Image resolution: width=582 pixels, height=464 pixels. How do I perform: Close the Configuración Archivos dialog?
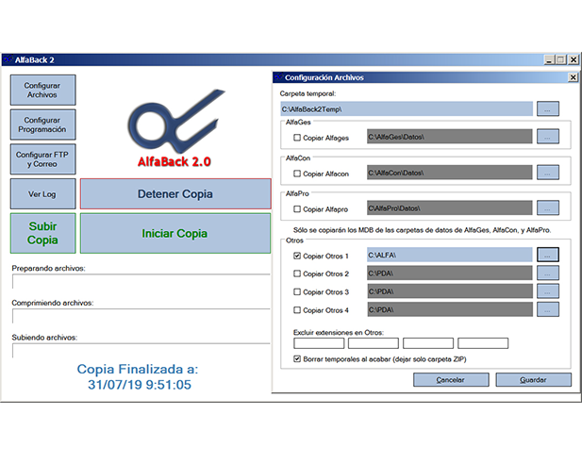point(574,77)
